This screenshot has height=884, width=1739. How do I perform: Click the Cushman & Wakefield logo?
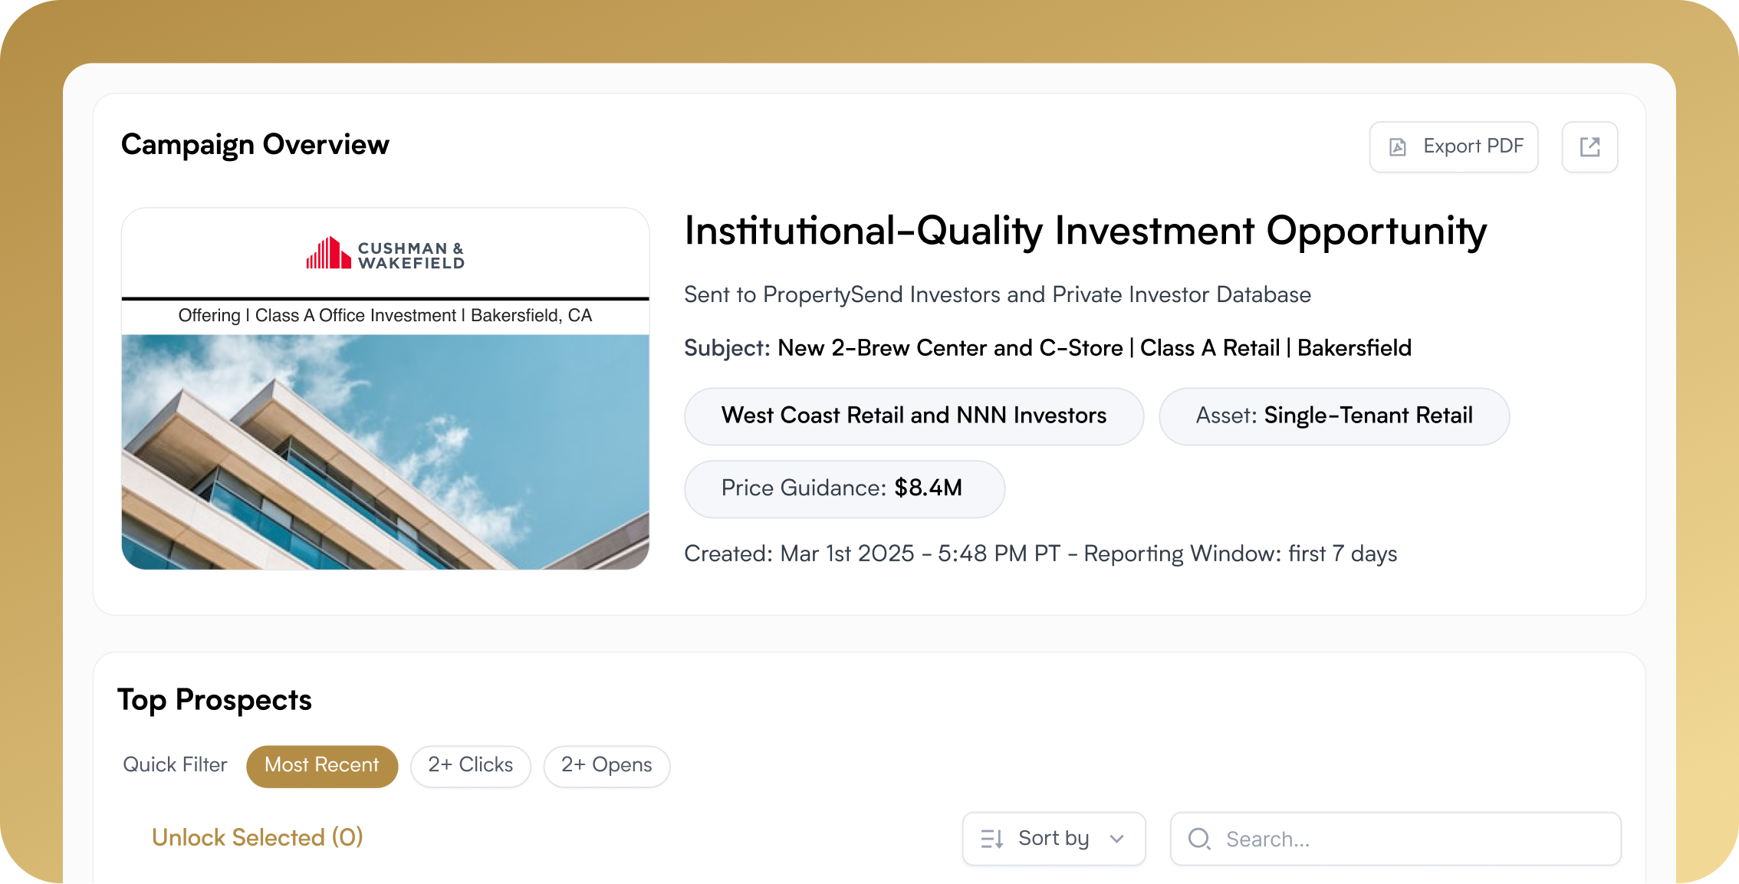pos(385,254)
